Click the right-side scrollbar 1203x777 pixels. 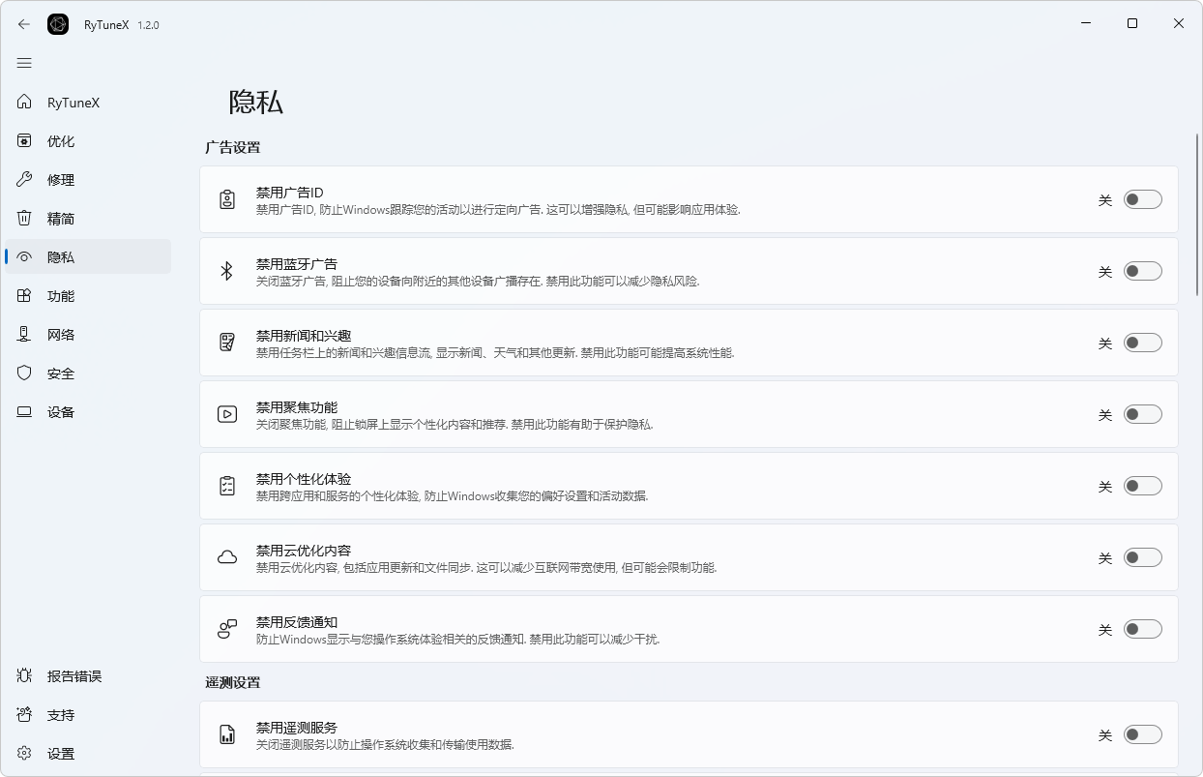tap(1197, 194)
